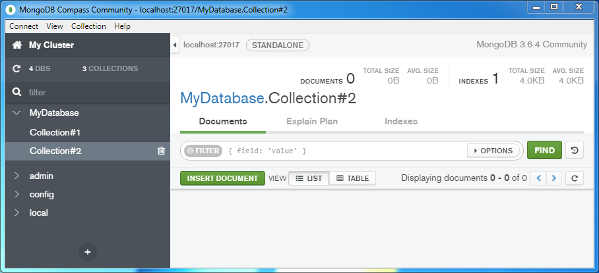
Task: Click the MyDatabase name in the sidebar
Action: pyautogui.click(x=54, y=113)
